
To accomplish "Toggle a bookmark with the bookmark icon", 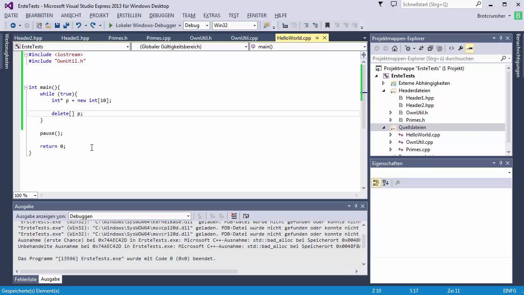I will coord(327,25).
